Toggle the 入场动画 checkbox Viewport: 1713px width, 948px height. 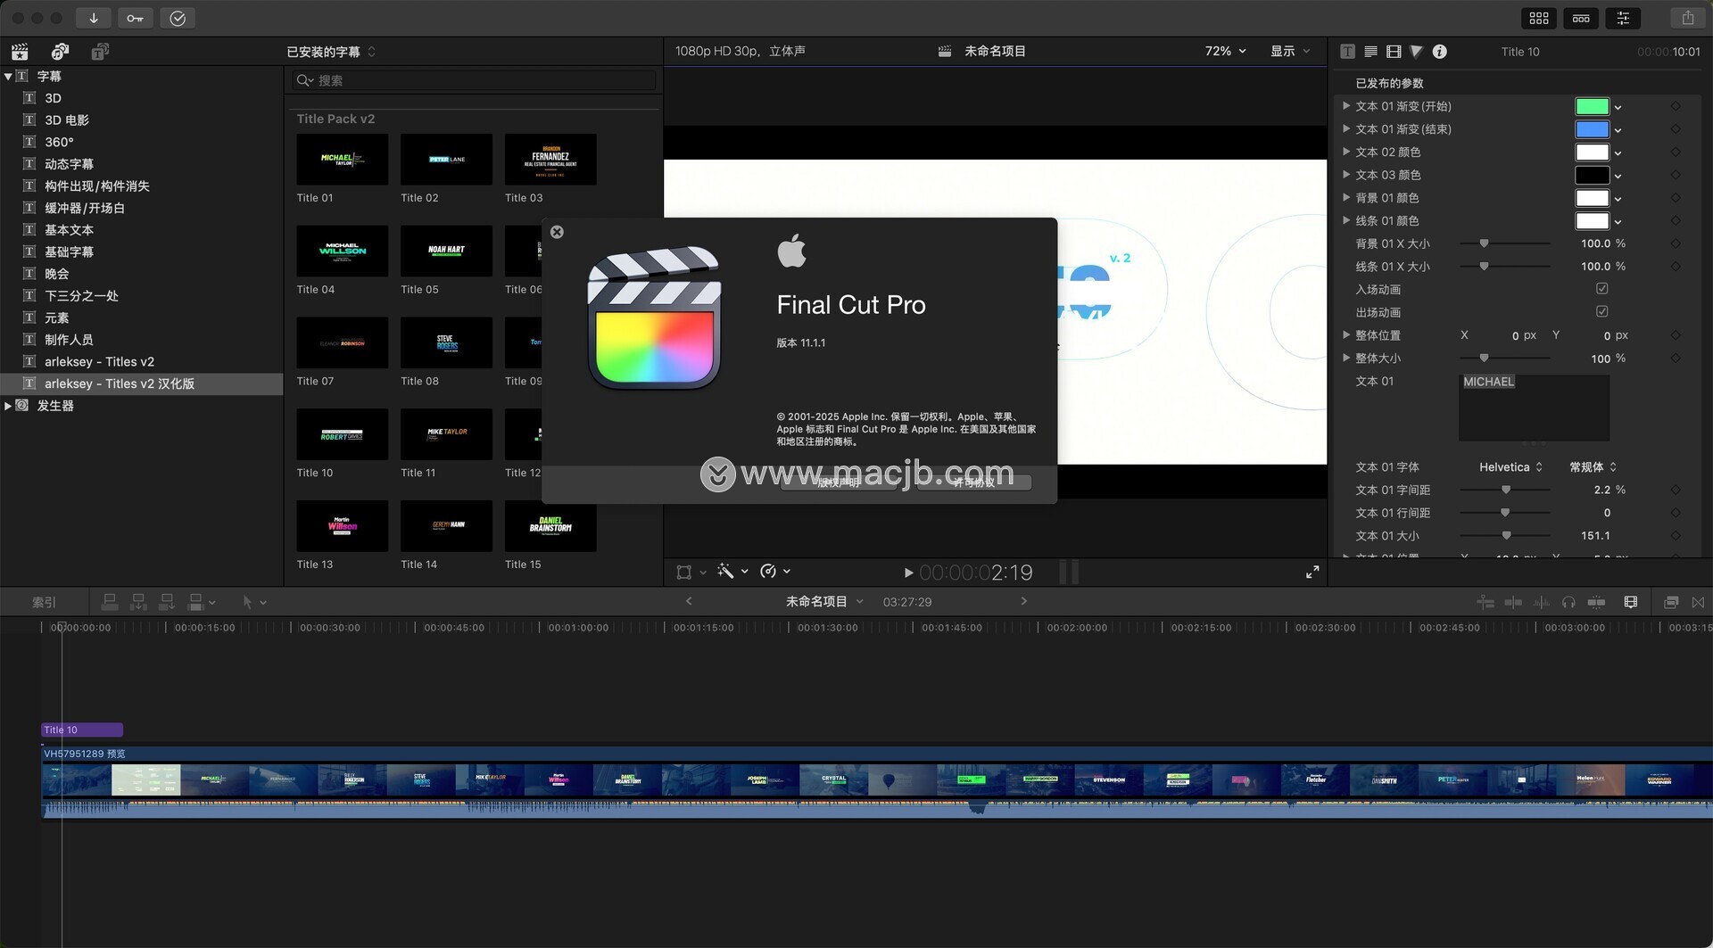[x=1602, y=289]
